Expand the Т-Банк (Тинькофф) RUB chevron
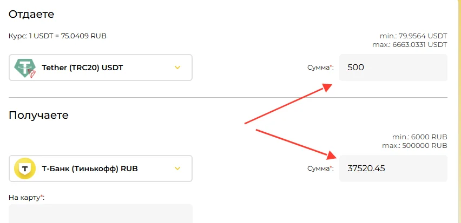 coord(177,168)
